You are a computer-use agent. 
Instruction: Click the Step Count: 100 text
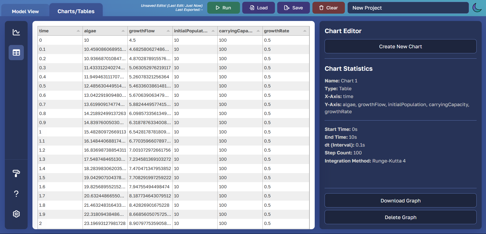343,153
